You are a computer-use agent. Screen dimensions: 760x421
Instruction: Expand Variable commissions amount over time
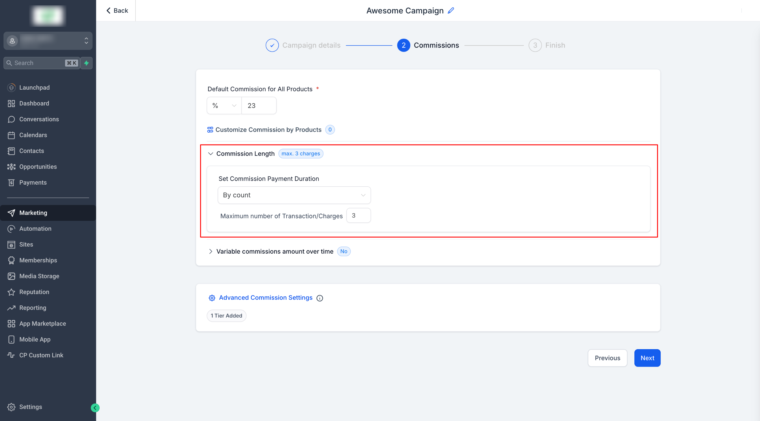(210, 251)
